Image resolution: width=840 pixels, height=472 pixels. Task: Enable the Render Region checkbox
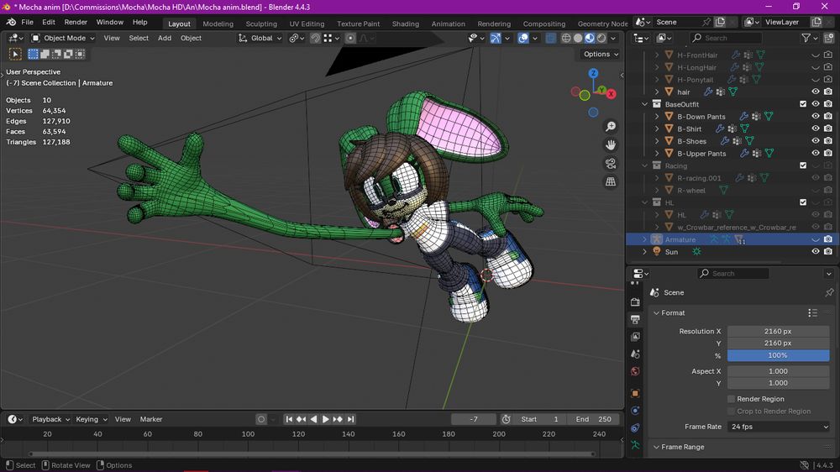point(731,399)
